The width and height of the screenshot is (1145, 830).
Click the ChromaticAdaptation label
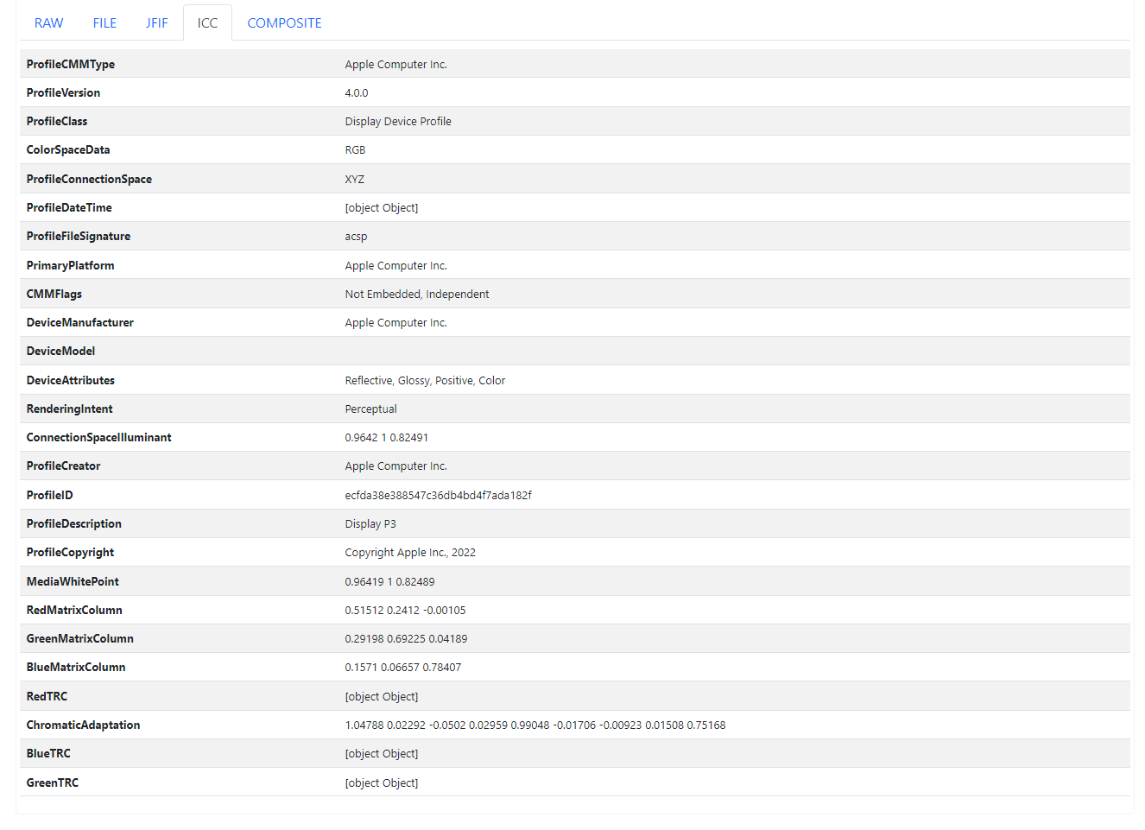pyautogui.click(x=83, y=725)
